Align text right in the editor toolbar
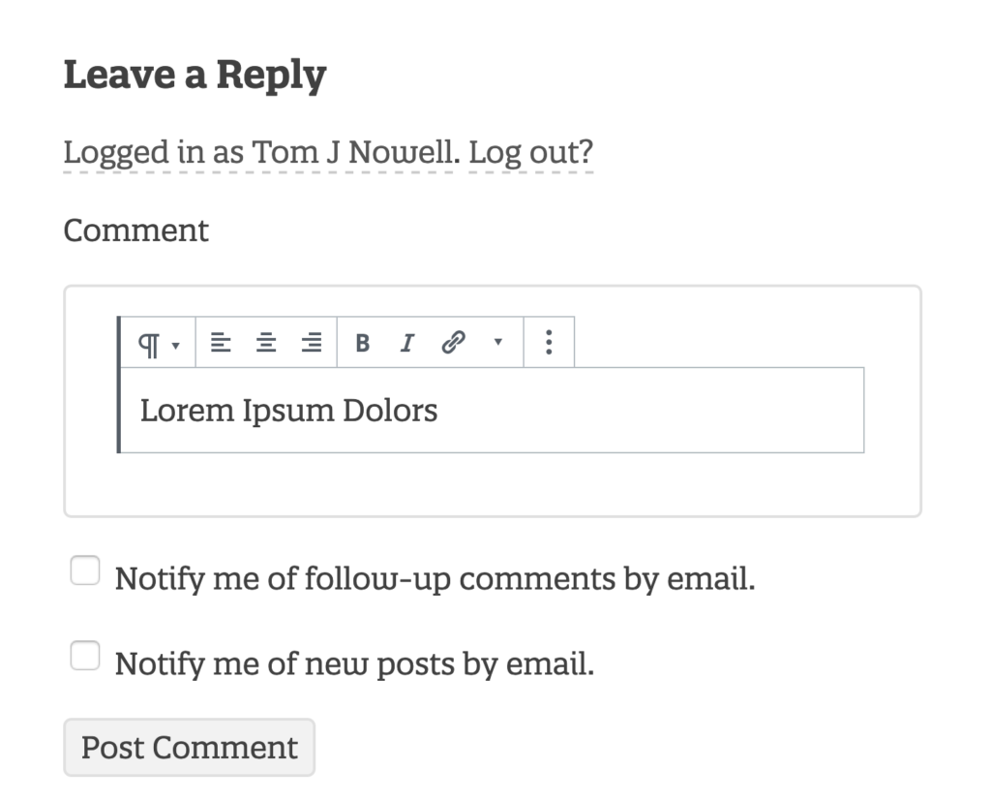991x801 pixels. 312,342
